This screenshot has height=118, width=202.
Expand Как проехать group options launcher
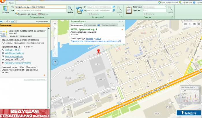122,17
